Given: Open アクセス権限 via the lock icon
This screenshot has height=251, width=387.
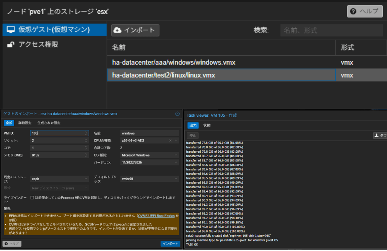Looking at the screenshot, I should pos(10,45).
